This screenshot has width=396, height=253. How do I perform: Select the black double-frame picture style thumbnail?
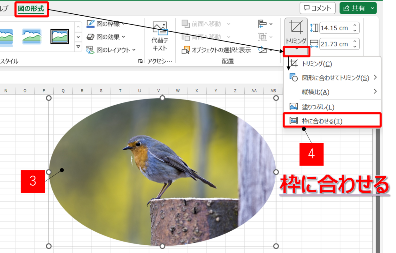click(x=60, y=36)
